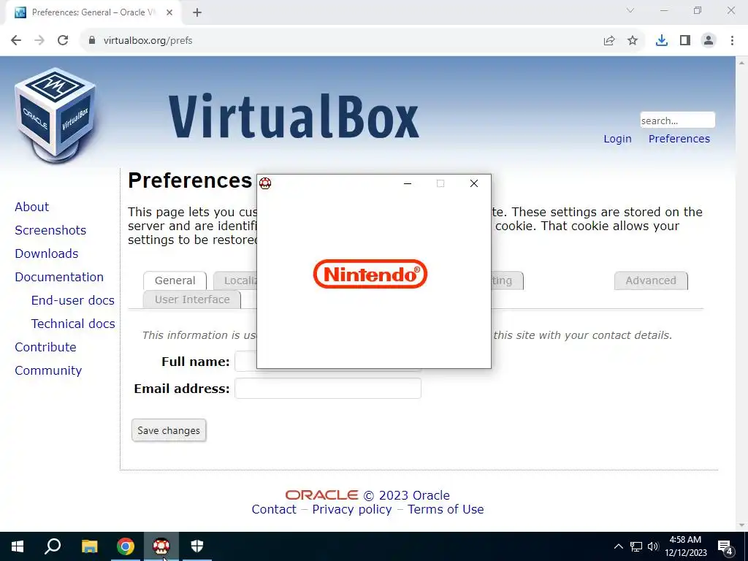
Task: Open the volume speaker tray icon
Action: coord(652,546)
